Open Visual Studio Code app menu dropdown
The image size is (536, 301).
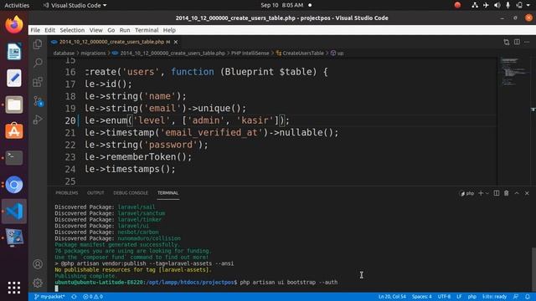click(75, 5)
